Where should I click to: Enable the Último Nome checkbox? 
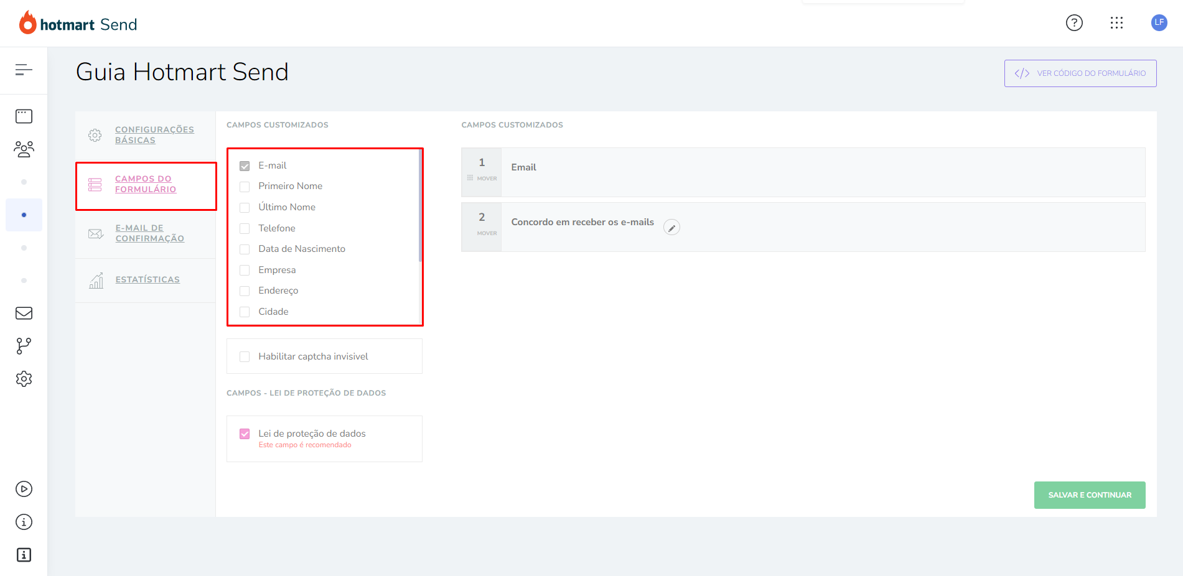(x=245, y=208)
